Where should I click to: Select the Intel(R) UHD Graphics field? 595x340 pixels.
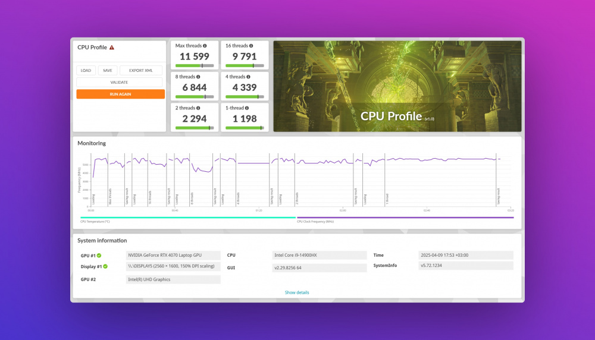pos(173,279)
